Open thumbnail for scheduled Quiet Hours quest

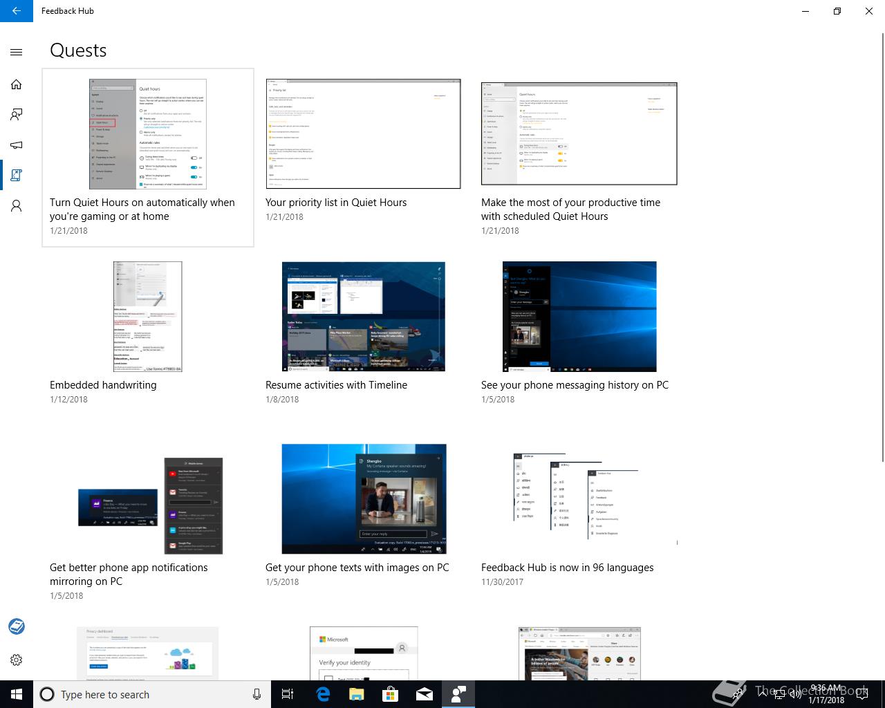pos(579,133)
